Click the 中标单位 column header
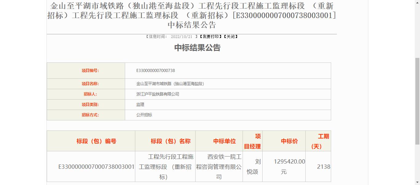Image resolution: width=420 pixels, height=185 pixels. pyautogui.click(x=224, y=141)
